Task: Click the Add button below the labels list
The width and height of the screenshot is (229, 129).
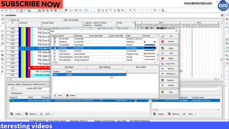Action: [58, 95]
